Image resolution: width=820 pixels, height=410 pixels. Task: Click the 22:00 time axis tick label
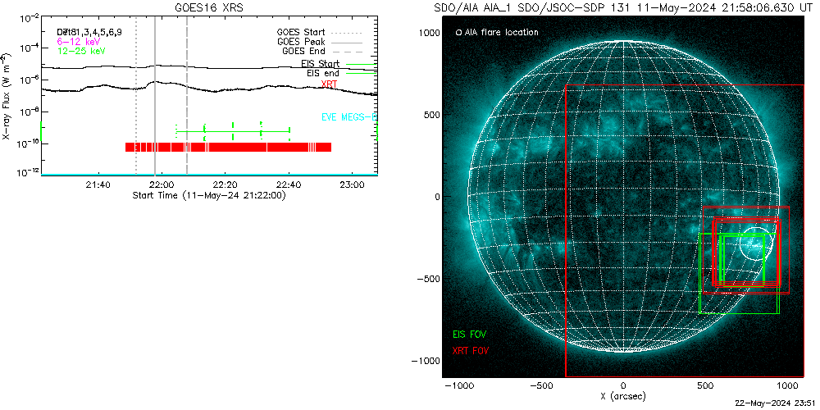pos(162,185)
